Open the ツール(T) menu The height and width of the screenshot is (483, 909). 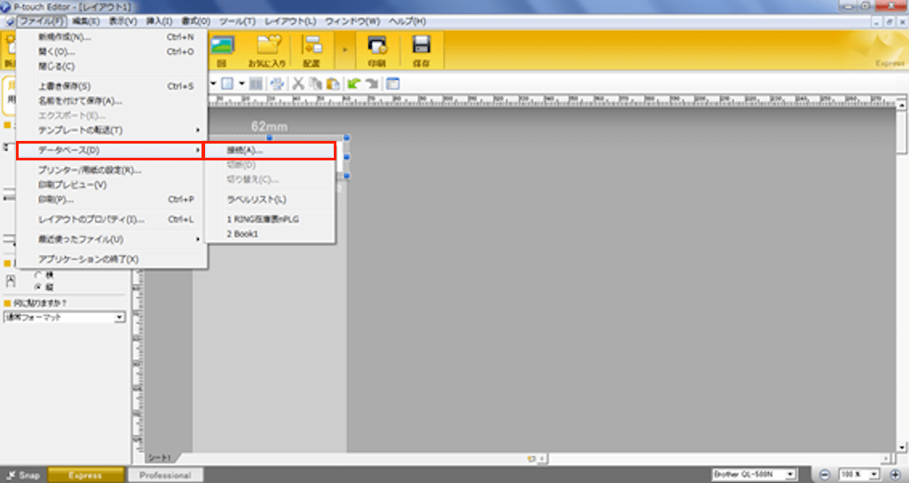237,20
